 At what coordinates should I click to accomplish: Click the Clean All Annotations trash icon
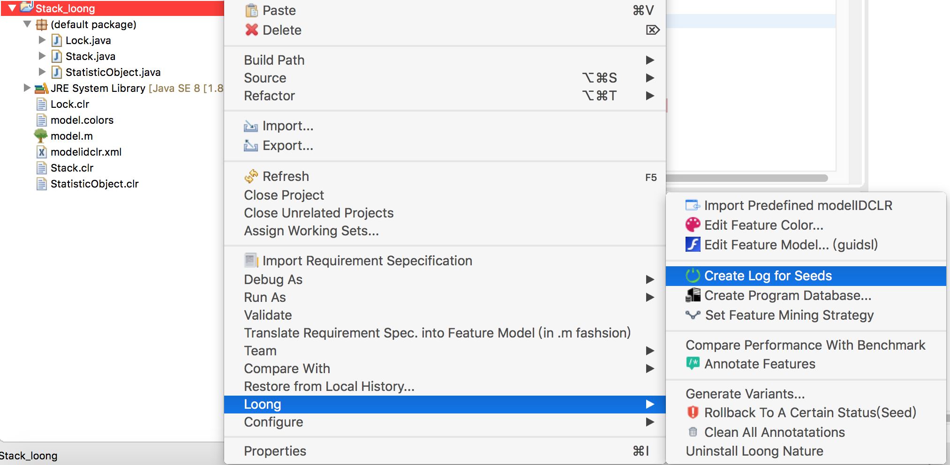click(693, 432)
